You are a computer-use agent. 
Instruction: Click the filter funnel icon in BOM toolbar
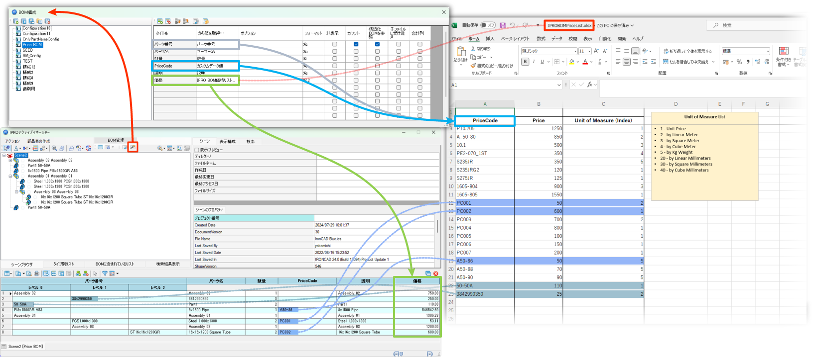[105, 273]
